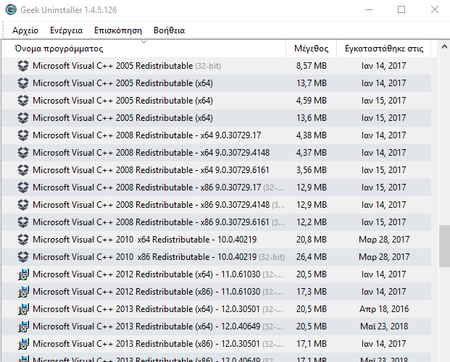This screenshot has height=362, width=450.
Task: Click installer icon of Visual C++ 2012 (x64) 11.0.61030
Action: pyautogui.click(x=23, y=274)
